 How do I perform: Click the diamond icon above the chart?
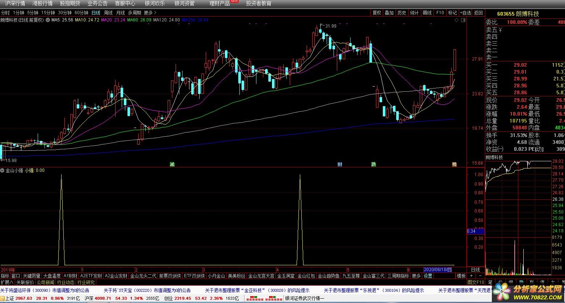click(x=457, y=20)
